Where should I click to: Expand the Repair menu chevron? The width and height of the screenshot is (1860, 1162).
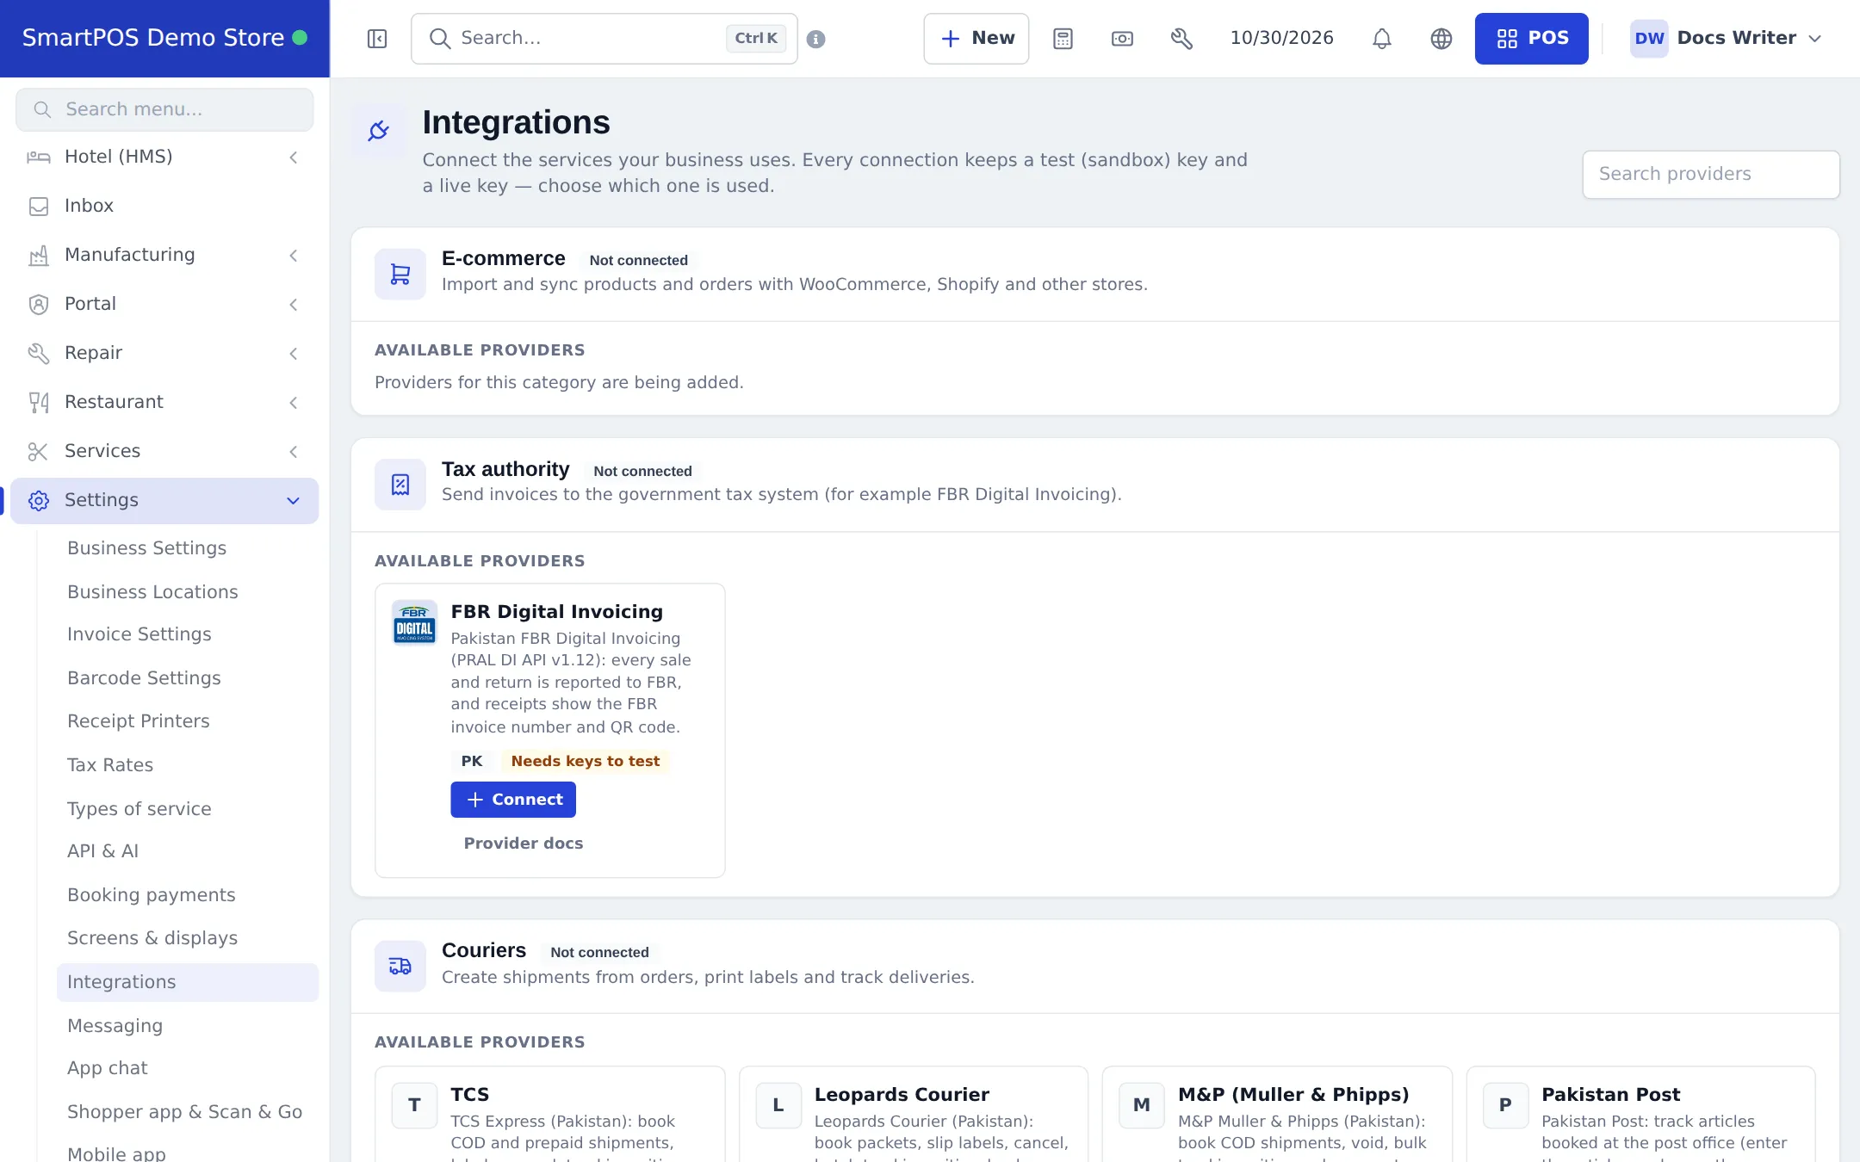pos(294,353)
